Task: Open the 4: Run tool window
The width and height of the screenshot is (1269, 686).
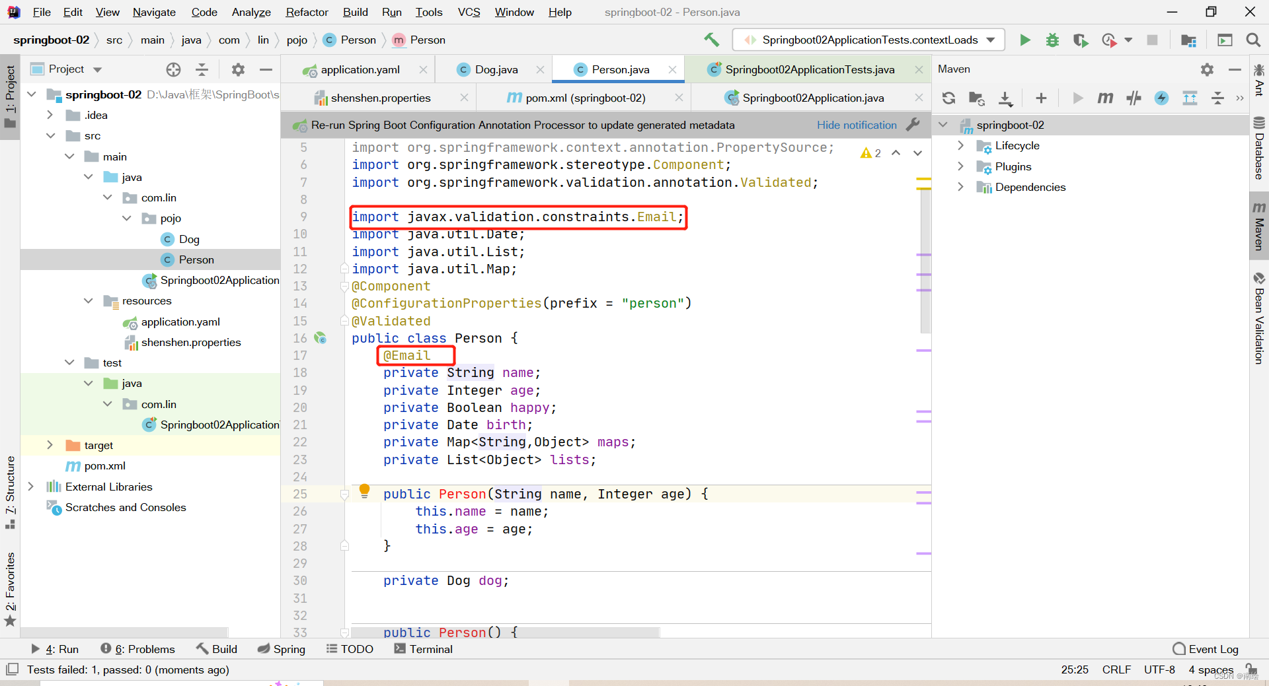Action: coord(55,649)
